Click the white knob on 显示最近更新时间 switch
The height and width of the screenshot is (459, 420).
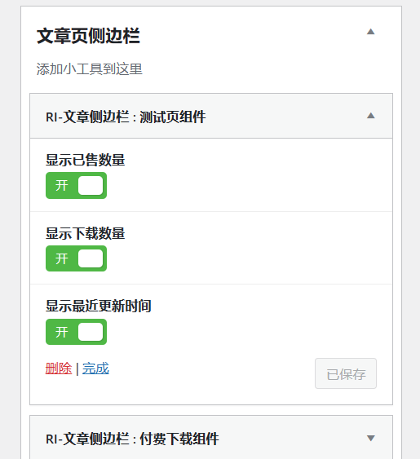pos(91,332)
